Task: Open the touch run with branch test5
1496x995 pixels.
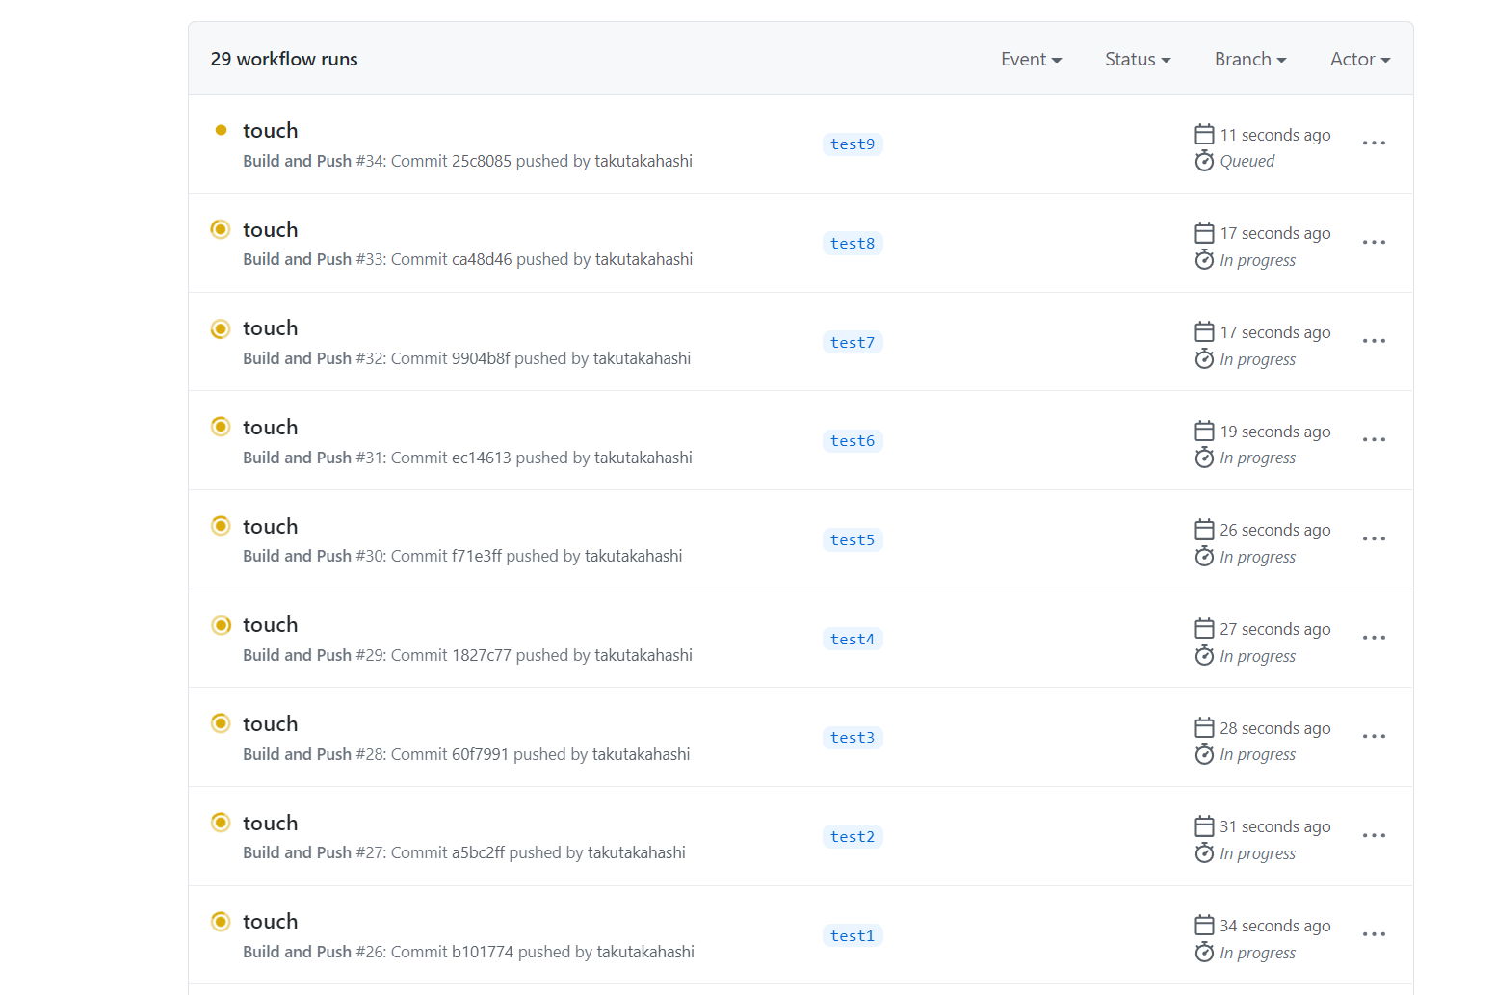Action: pyautogui.click(x=270, y=527)
